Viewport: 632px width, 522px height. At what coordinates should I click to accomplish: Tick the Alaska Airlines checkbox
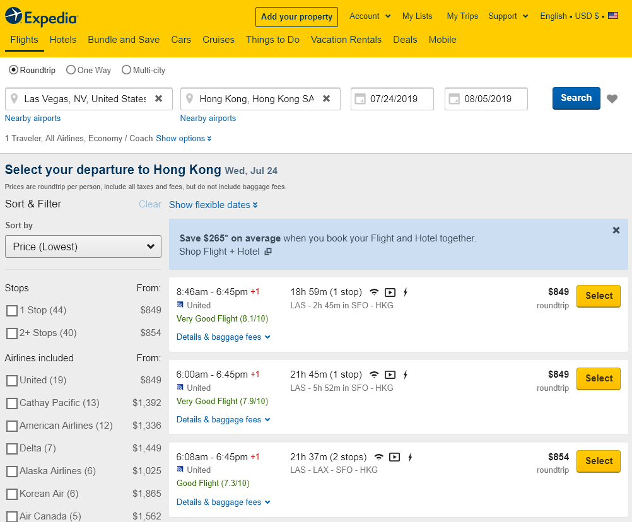click(12, 472)
